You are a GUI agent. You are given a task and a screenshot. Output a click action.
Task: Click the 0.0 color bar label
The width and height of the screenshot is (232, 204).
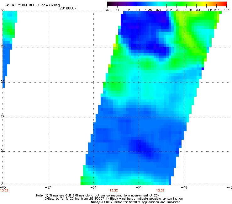pos(216,10)
